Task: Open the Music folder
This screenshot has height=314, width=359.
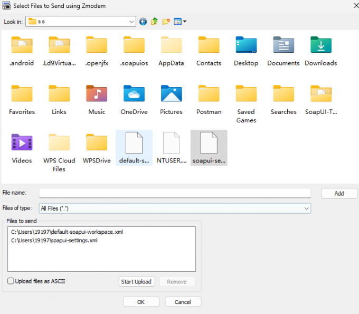Action: [97, 100]
